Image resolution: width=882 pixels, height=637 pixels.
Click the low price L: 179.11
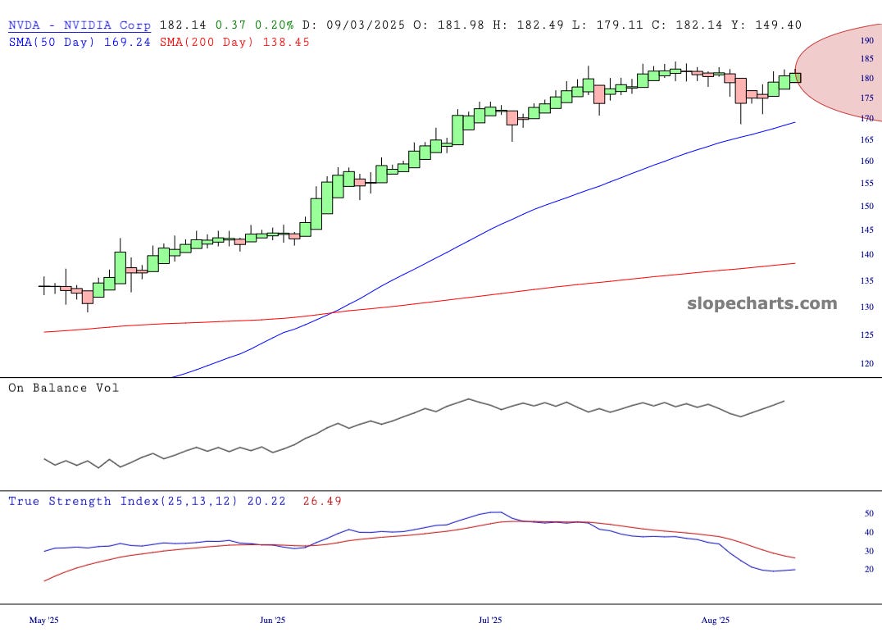pos(607,25)
